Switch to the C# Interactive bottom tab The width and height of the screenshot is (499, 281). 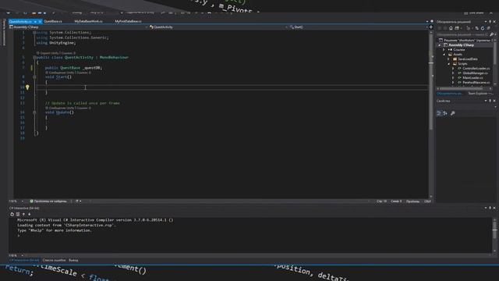click(24, 260)
